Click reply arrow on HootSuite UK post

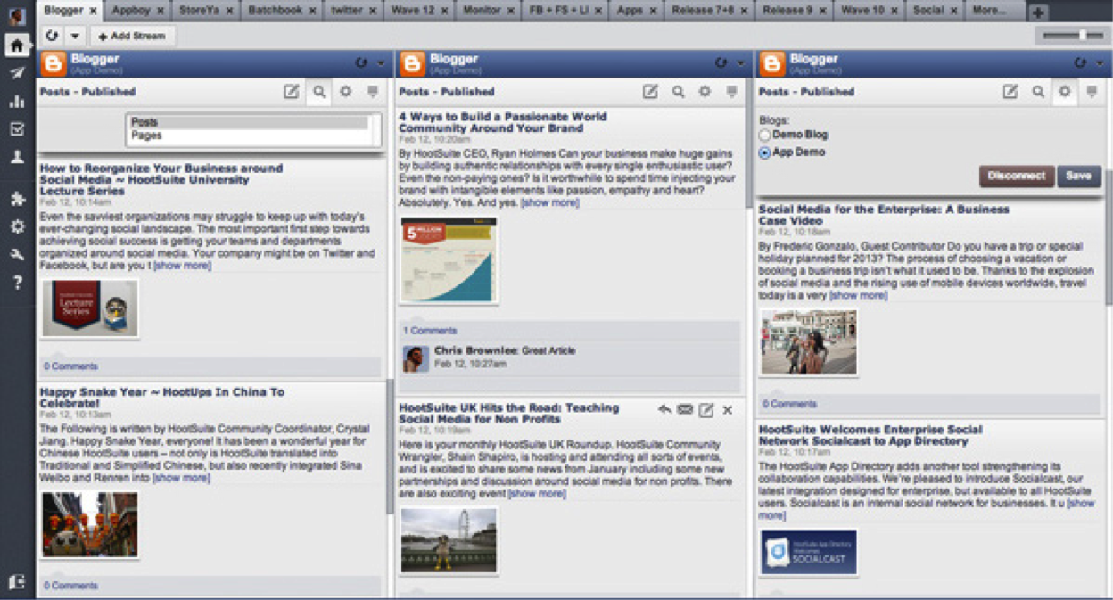click(x=664, y=410)
